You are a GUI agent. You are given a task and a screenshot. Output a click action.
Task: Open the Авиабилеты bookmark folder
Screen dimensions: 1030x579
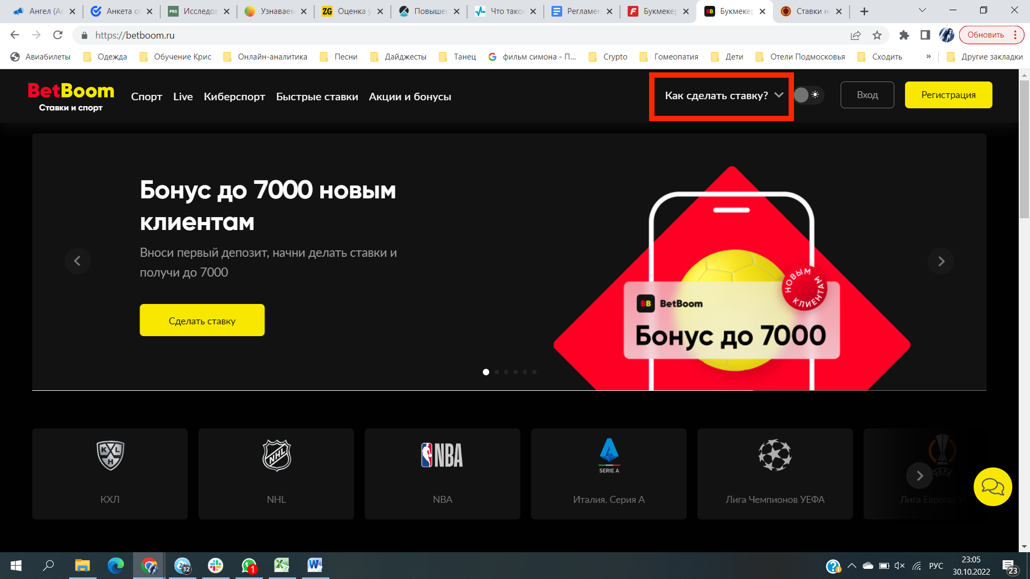pos(41,57)
